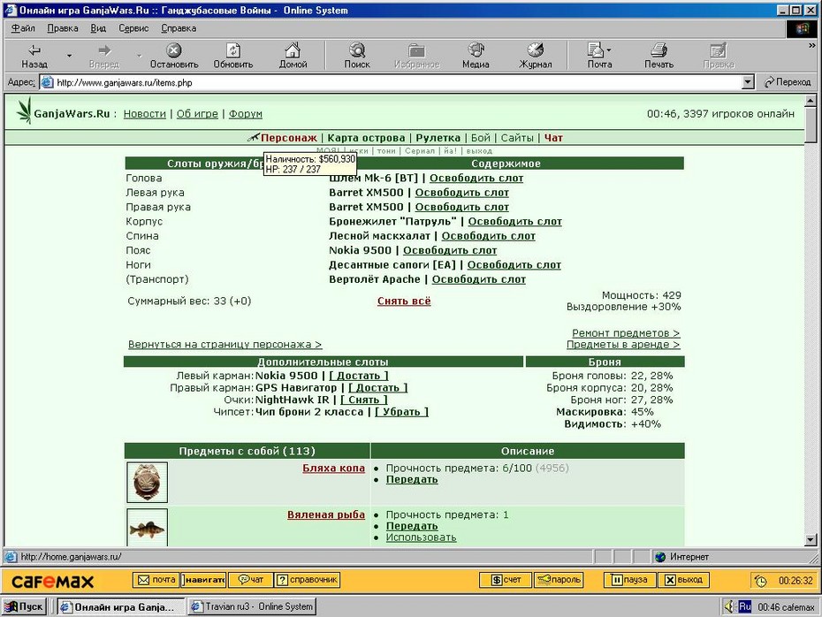This screenshot has height=617, width=822.
Task: Open the Поиск search toolbar icon
Action: (357, 50)
